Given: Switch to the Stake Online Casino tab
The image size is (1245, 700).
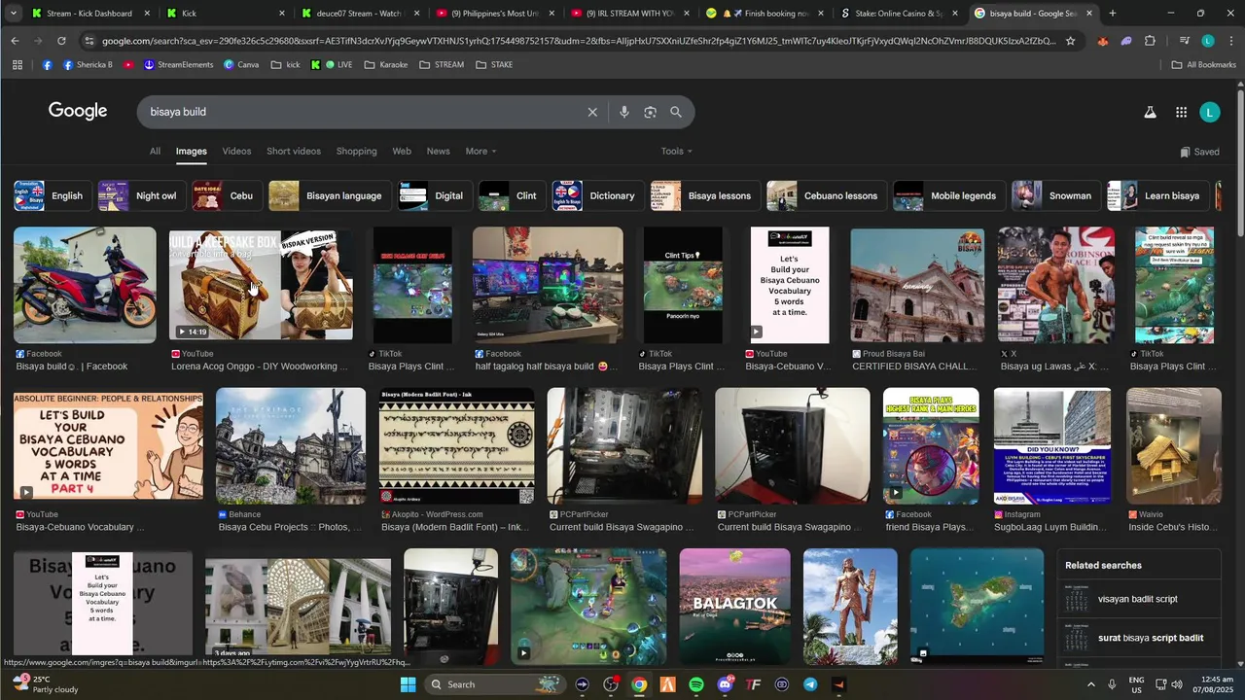Looking at the screenshot, I should coord(900,14).
